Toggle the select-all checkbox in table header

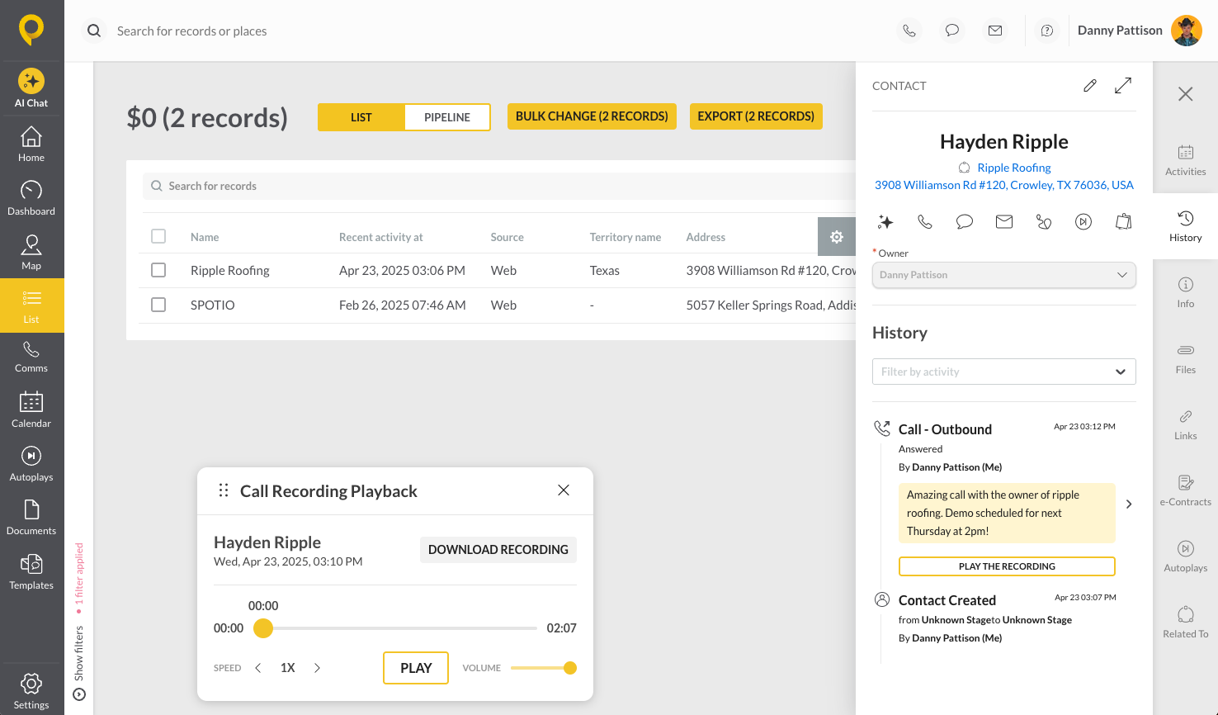pyautogui.click(x=158, y=237)
